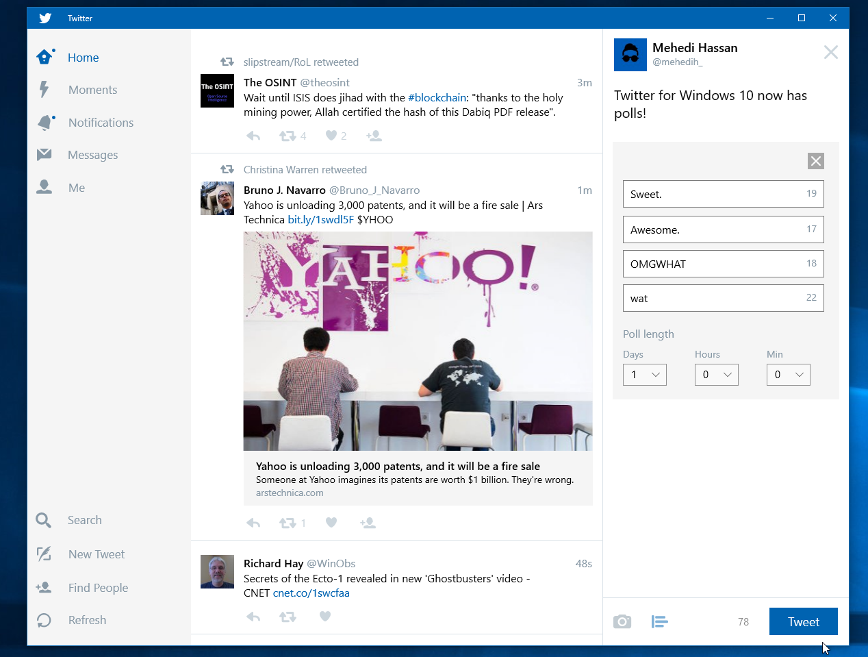Click the Find People icon
This screenshot has height=657, width=868.
tap(43, 587)
